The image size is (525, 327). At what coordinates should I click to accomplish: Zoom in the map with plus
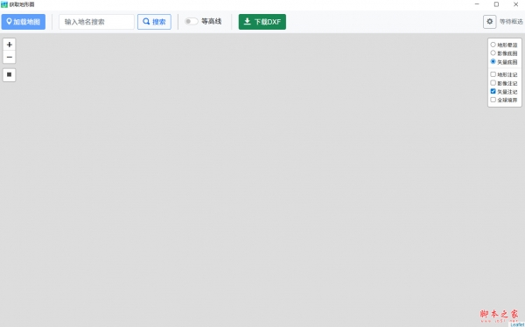click(10, 45)
